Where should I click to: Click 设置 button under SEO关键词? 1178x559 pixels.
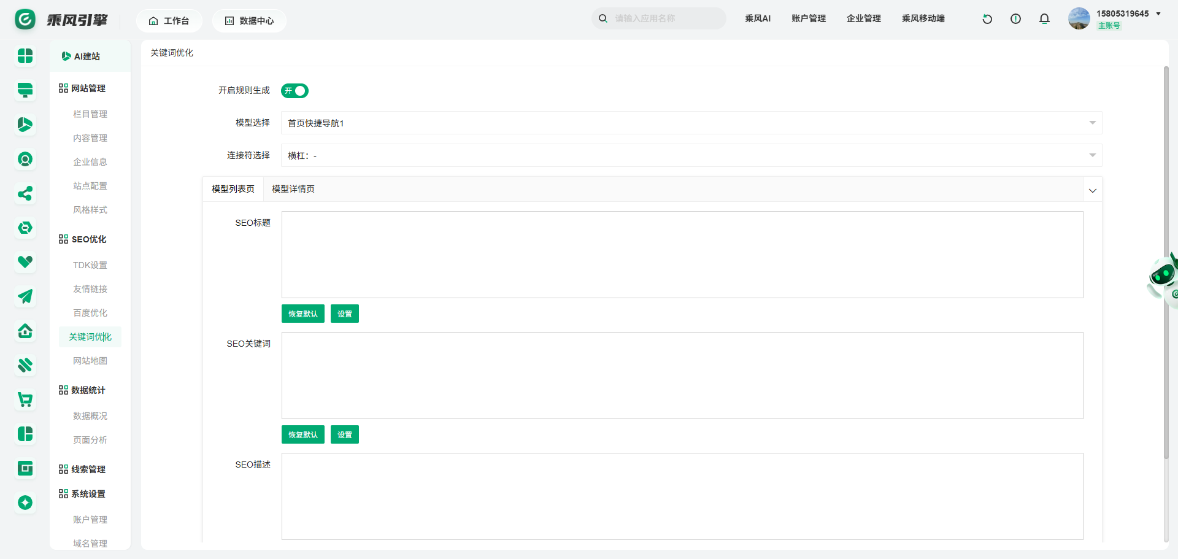(344, 434)
